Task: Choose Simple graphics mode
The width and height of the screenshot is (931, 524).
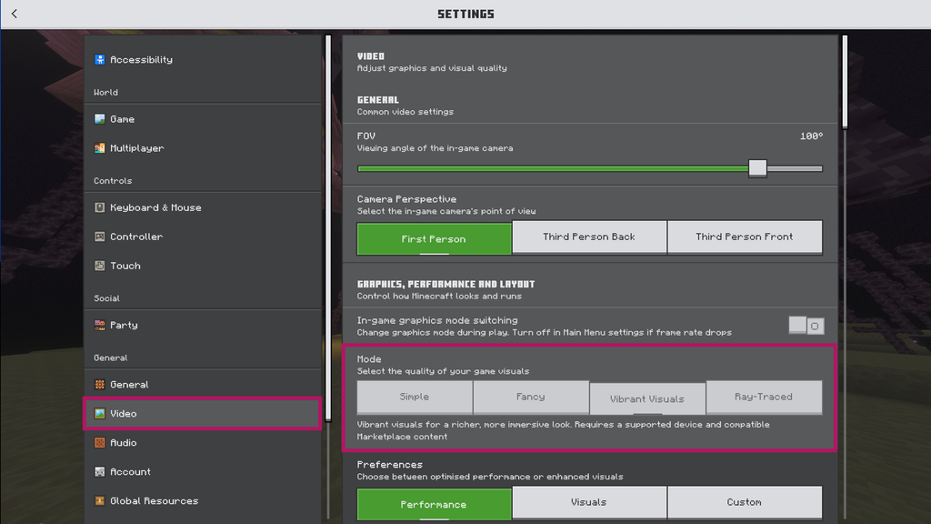Action: pos(415,397)
